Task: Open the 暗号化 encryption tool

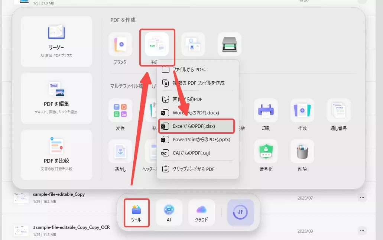Action: coord(266,151)
